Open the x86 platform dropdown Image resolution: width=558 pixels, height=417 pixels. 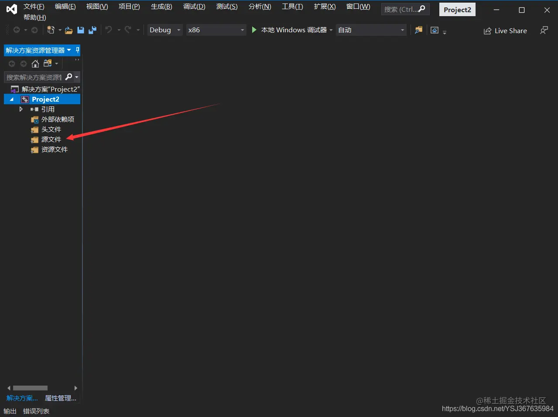pos(216,30)
